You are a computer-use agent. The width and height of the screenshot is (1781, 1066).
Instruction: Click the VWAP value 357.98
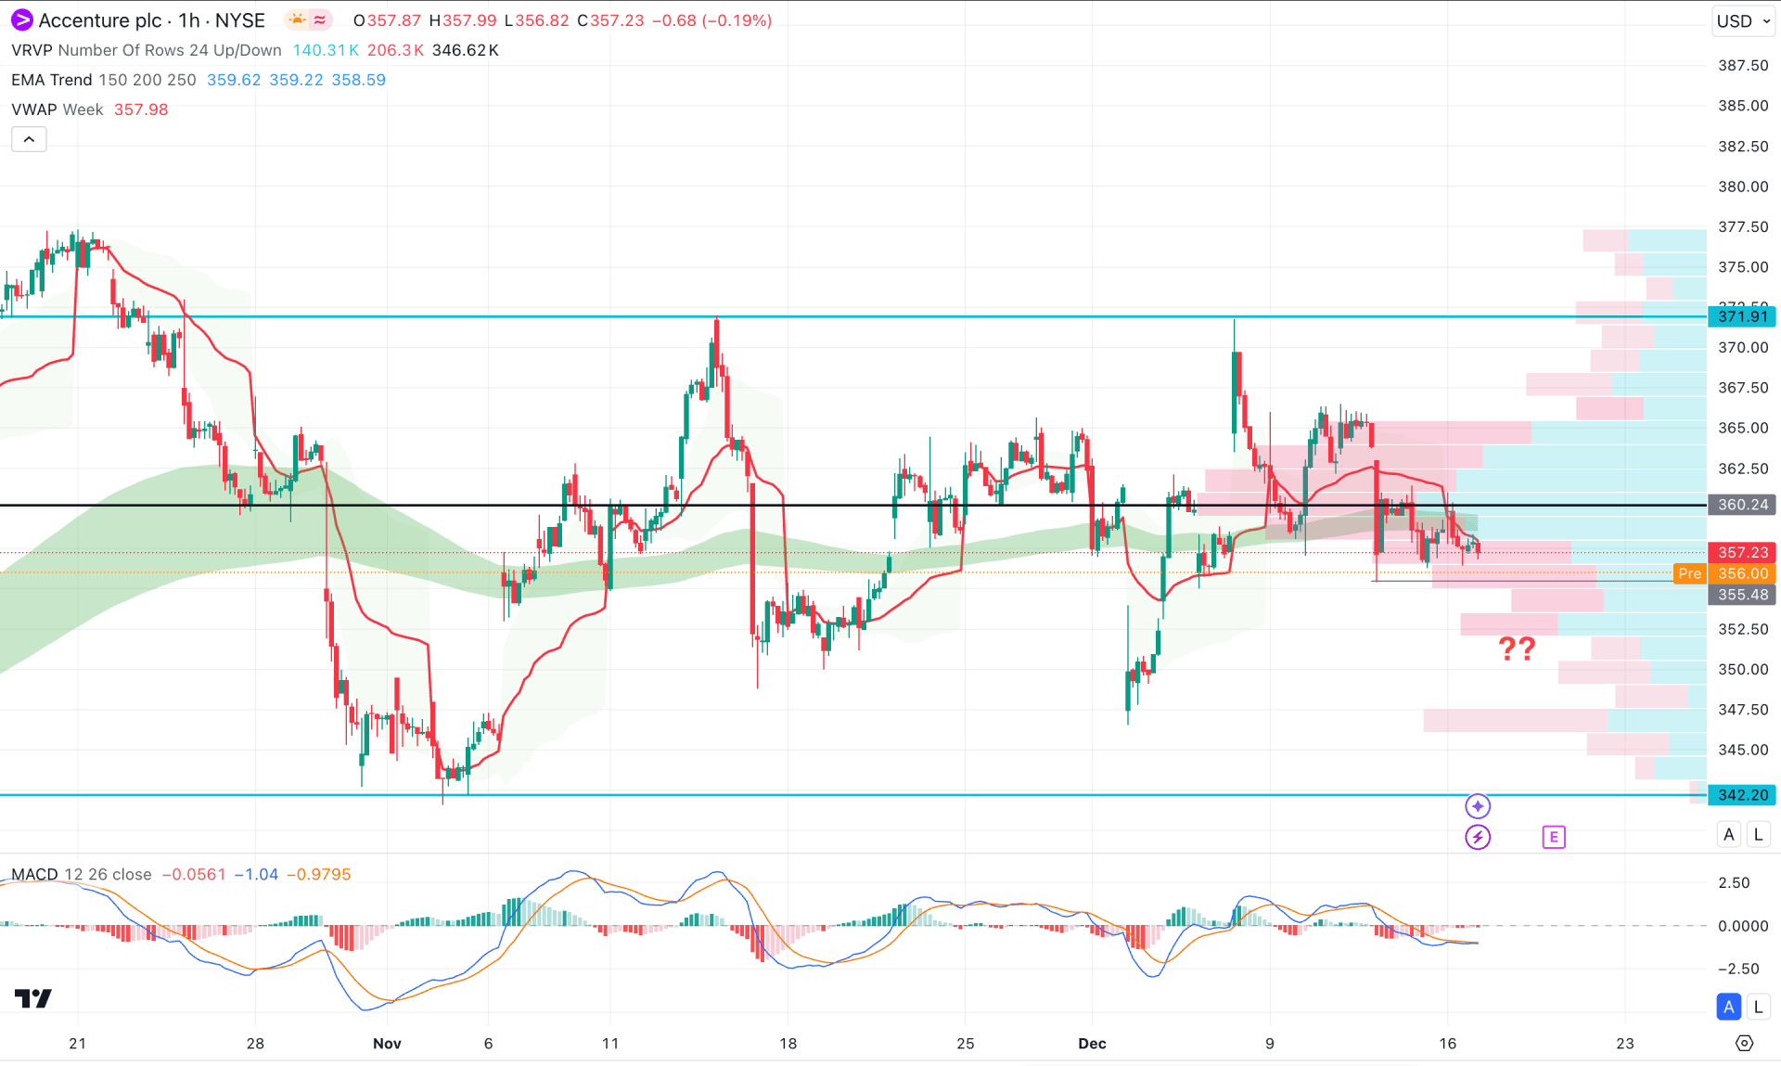141,109
